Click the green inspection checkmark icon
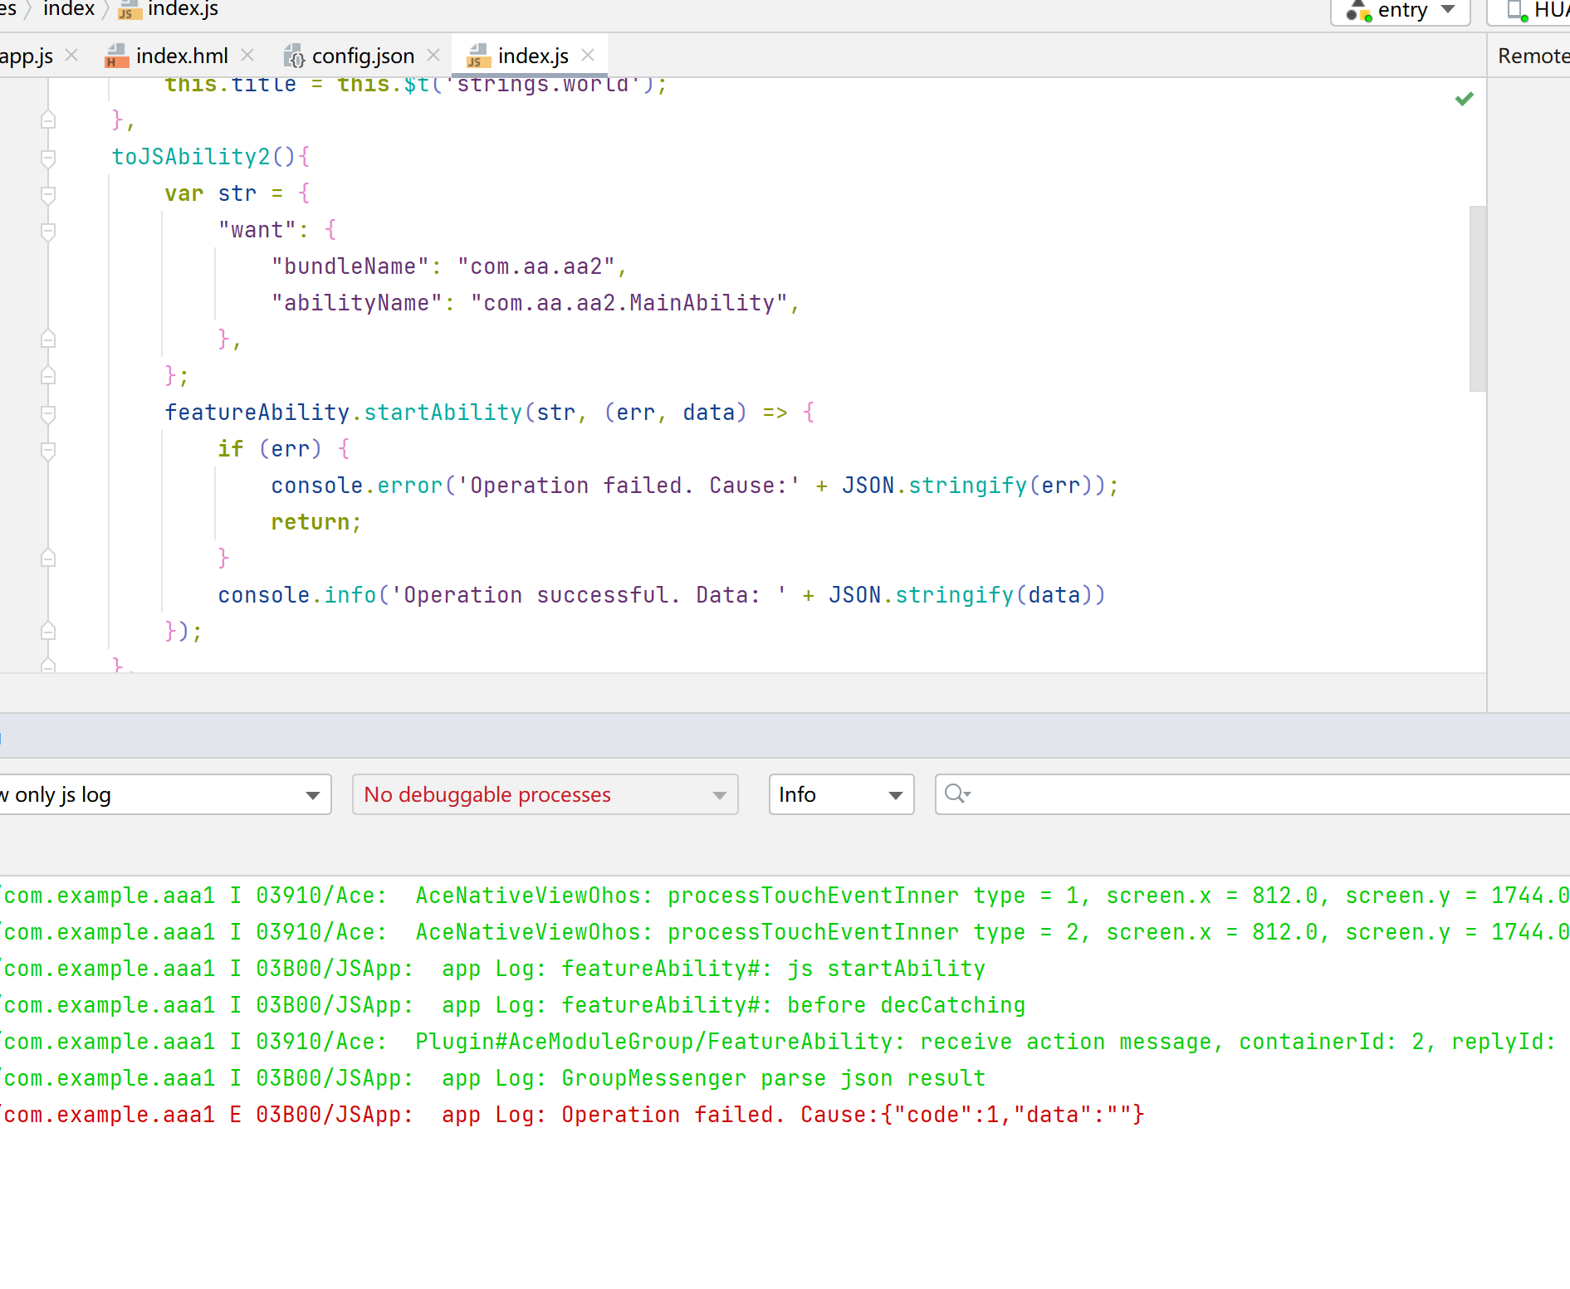The image size is (1570, 1289). pyautogui.click(x=1465, y=99)
